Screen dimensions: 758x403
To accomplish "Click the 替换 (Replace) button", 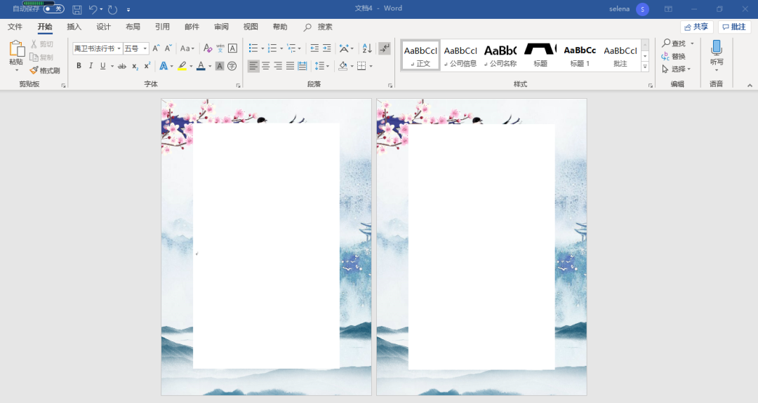I will coord(673,57).
